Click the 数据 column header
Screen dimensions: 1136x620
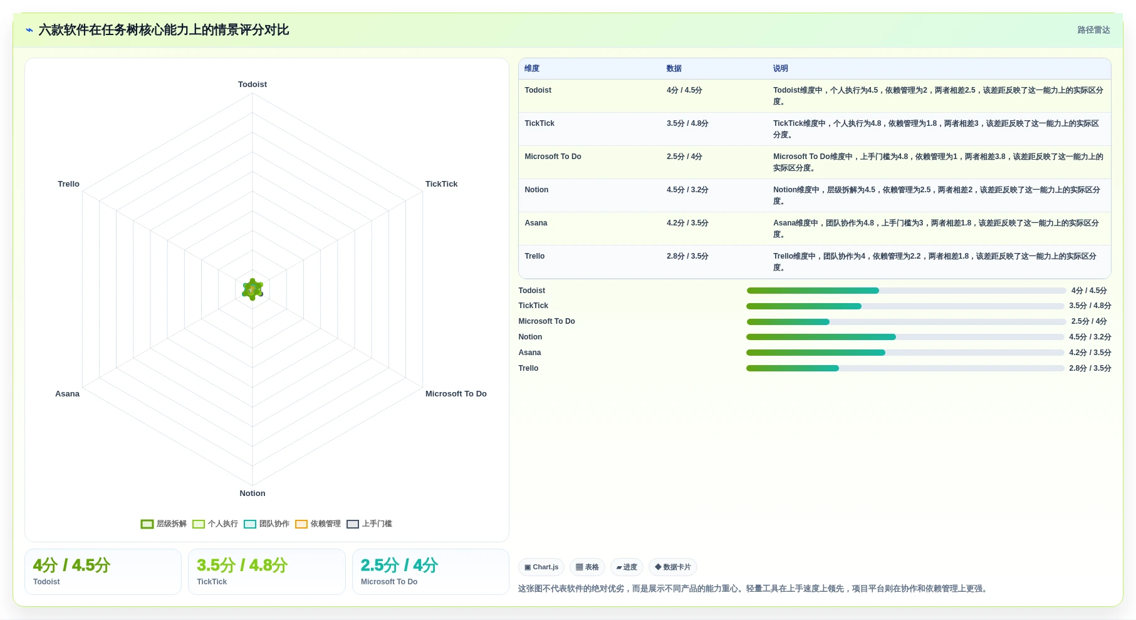674,68
